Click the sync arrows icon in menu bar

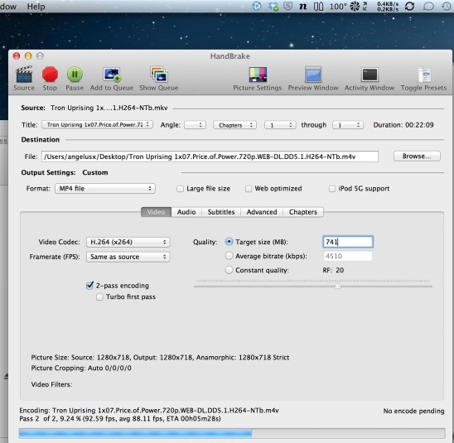tap(410, 6)
